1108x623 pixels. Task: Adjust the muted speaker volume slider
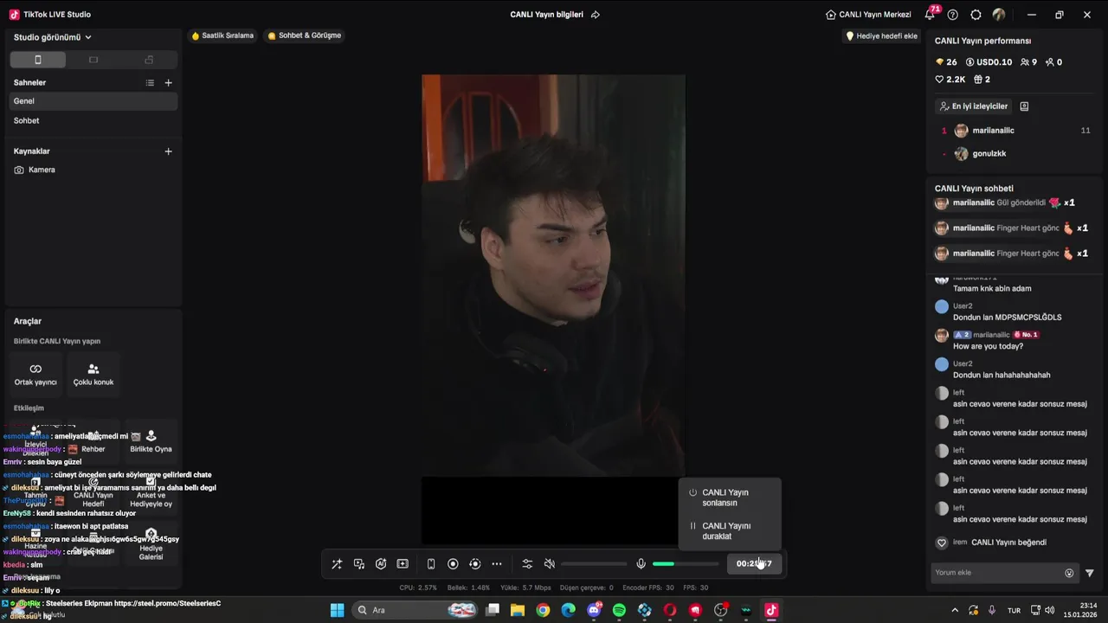pos(594,564)
